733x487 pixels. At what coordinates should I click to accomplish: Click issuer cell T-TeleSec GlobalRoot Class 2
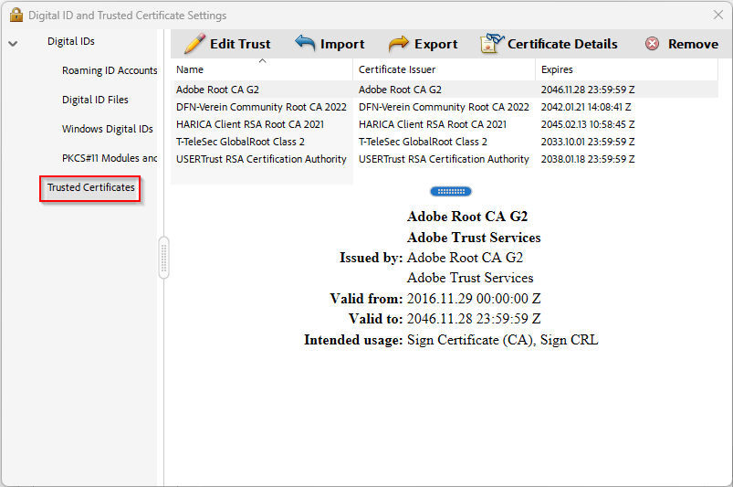coord(423,142)
